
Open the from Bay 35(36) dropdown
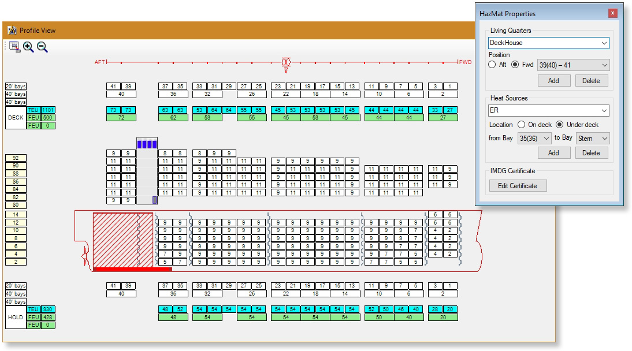(534, 138)
